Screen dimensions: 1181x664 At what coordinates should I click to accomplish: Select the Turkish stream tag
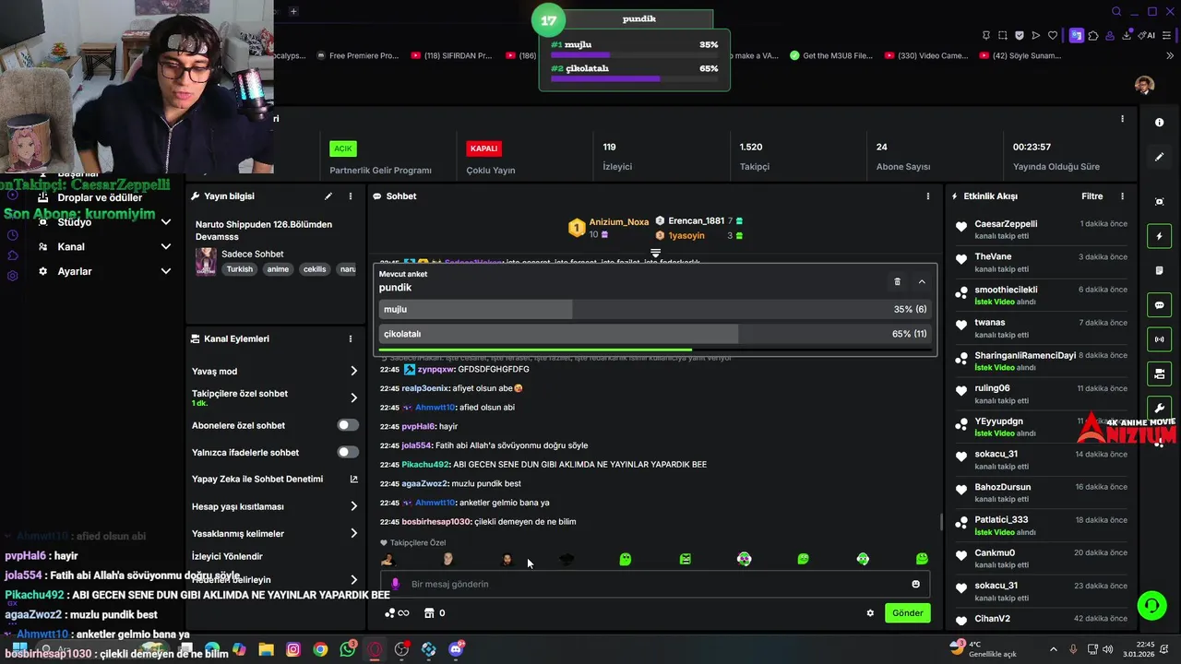pyautogui.click(x=240, y=269)
